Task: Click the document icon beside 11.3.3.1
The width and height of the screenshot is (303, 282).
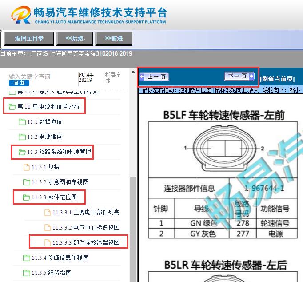Action: (48, 212)
